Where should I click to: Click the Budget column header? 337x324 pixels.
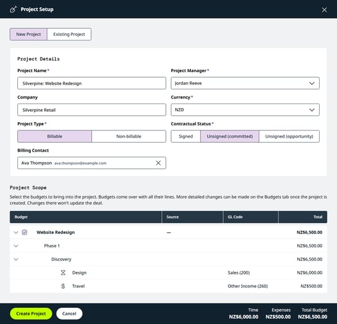pyautogui.click(x=86, y=217)
